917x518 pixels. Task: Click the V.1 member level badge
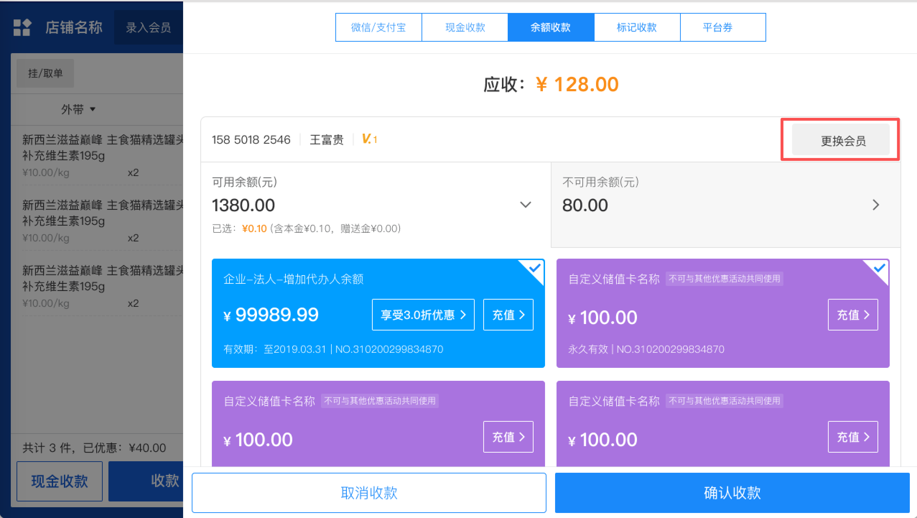tap(369, 139)
